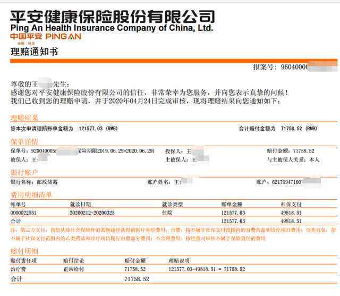Select the heading 平安健康保险股份有限公司

click(x=113, y=16)
